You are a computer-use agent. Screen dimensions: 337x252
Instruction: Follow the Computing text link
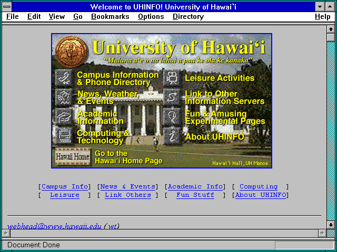coord(259,187)
